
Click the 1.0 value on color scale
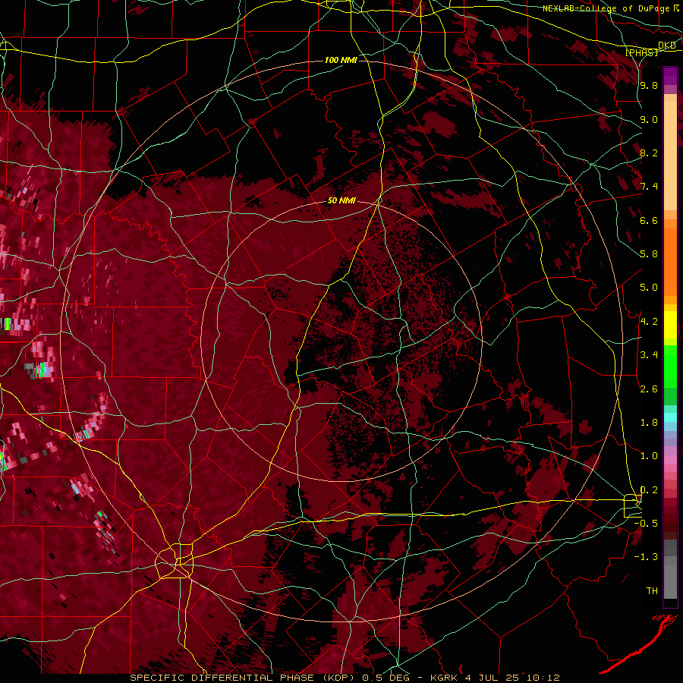click(x=649, y=456)
